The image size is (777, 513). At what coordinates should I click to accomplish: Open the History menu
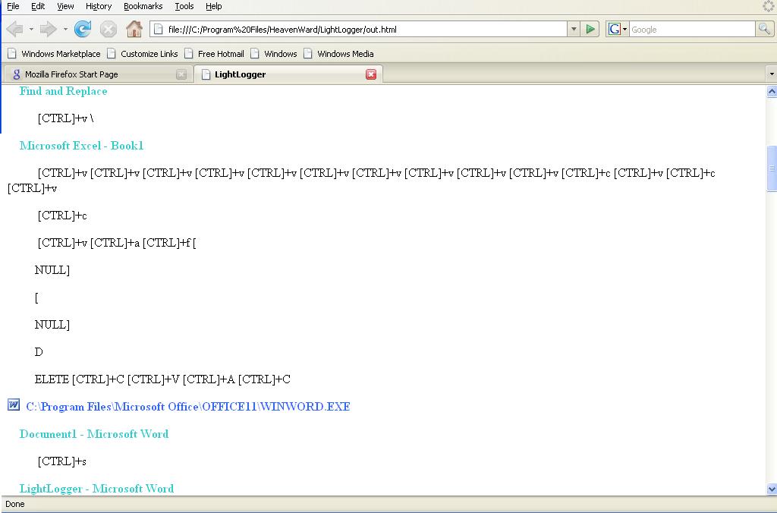click(x=99, y=6)
